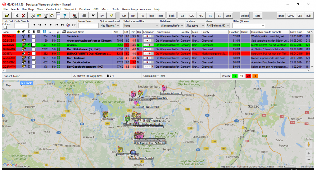Open the Macro menu
The width and height of the screenshot is (316, 170).
[x=105, y=9]
